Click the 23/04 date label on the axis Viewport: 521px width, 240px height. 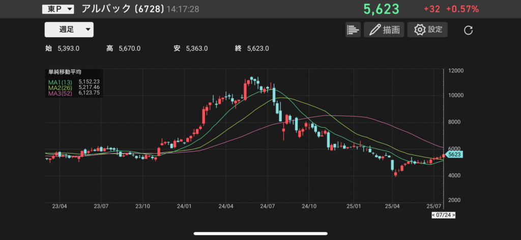pyautogui.click(x=60, y=206)
